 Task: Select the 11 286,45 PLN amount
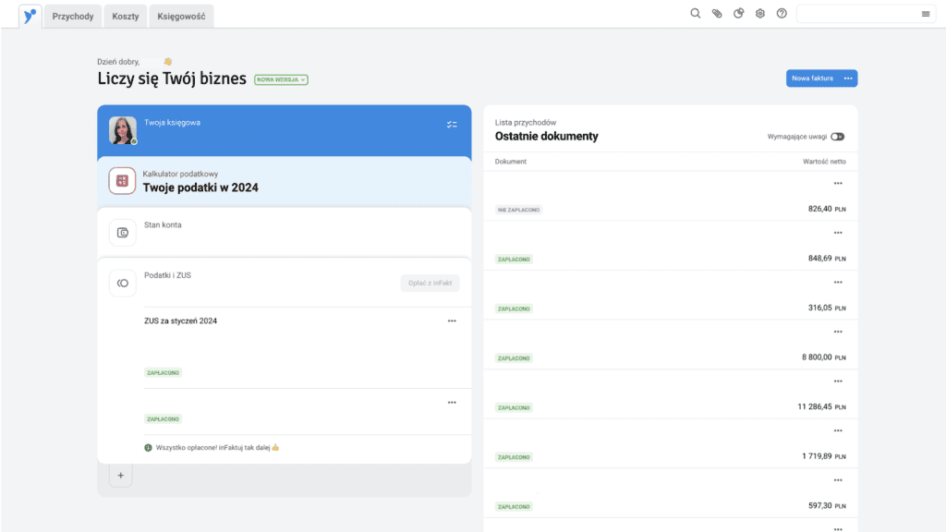[821, 406]
